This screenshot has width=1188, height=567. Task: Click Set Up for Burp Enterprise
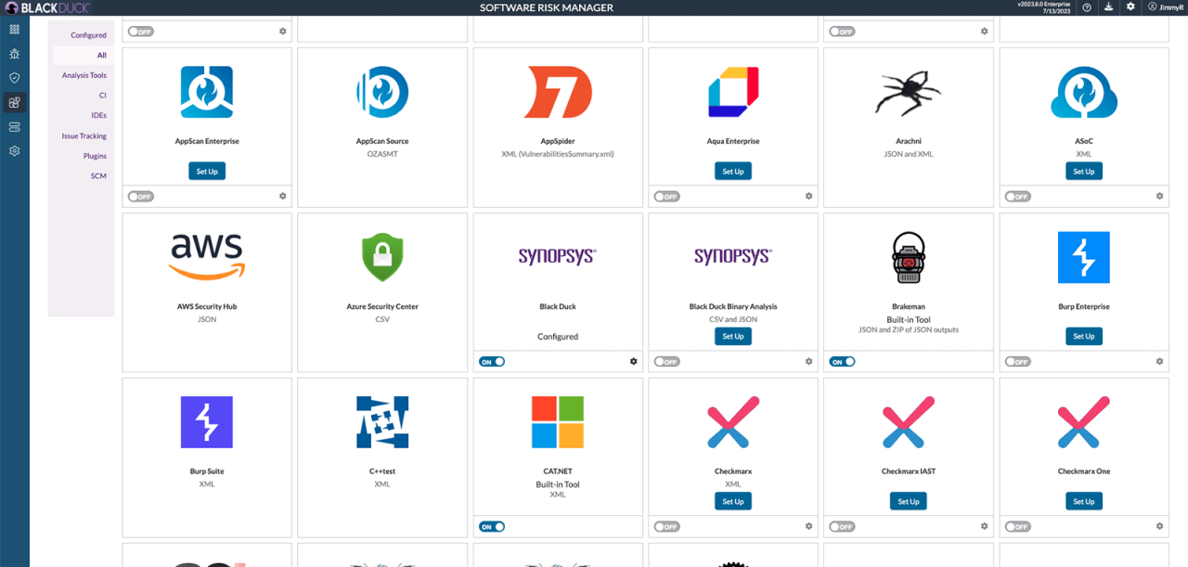(1084, 336)
